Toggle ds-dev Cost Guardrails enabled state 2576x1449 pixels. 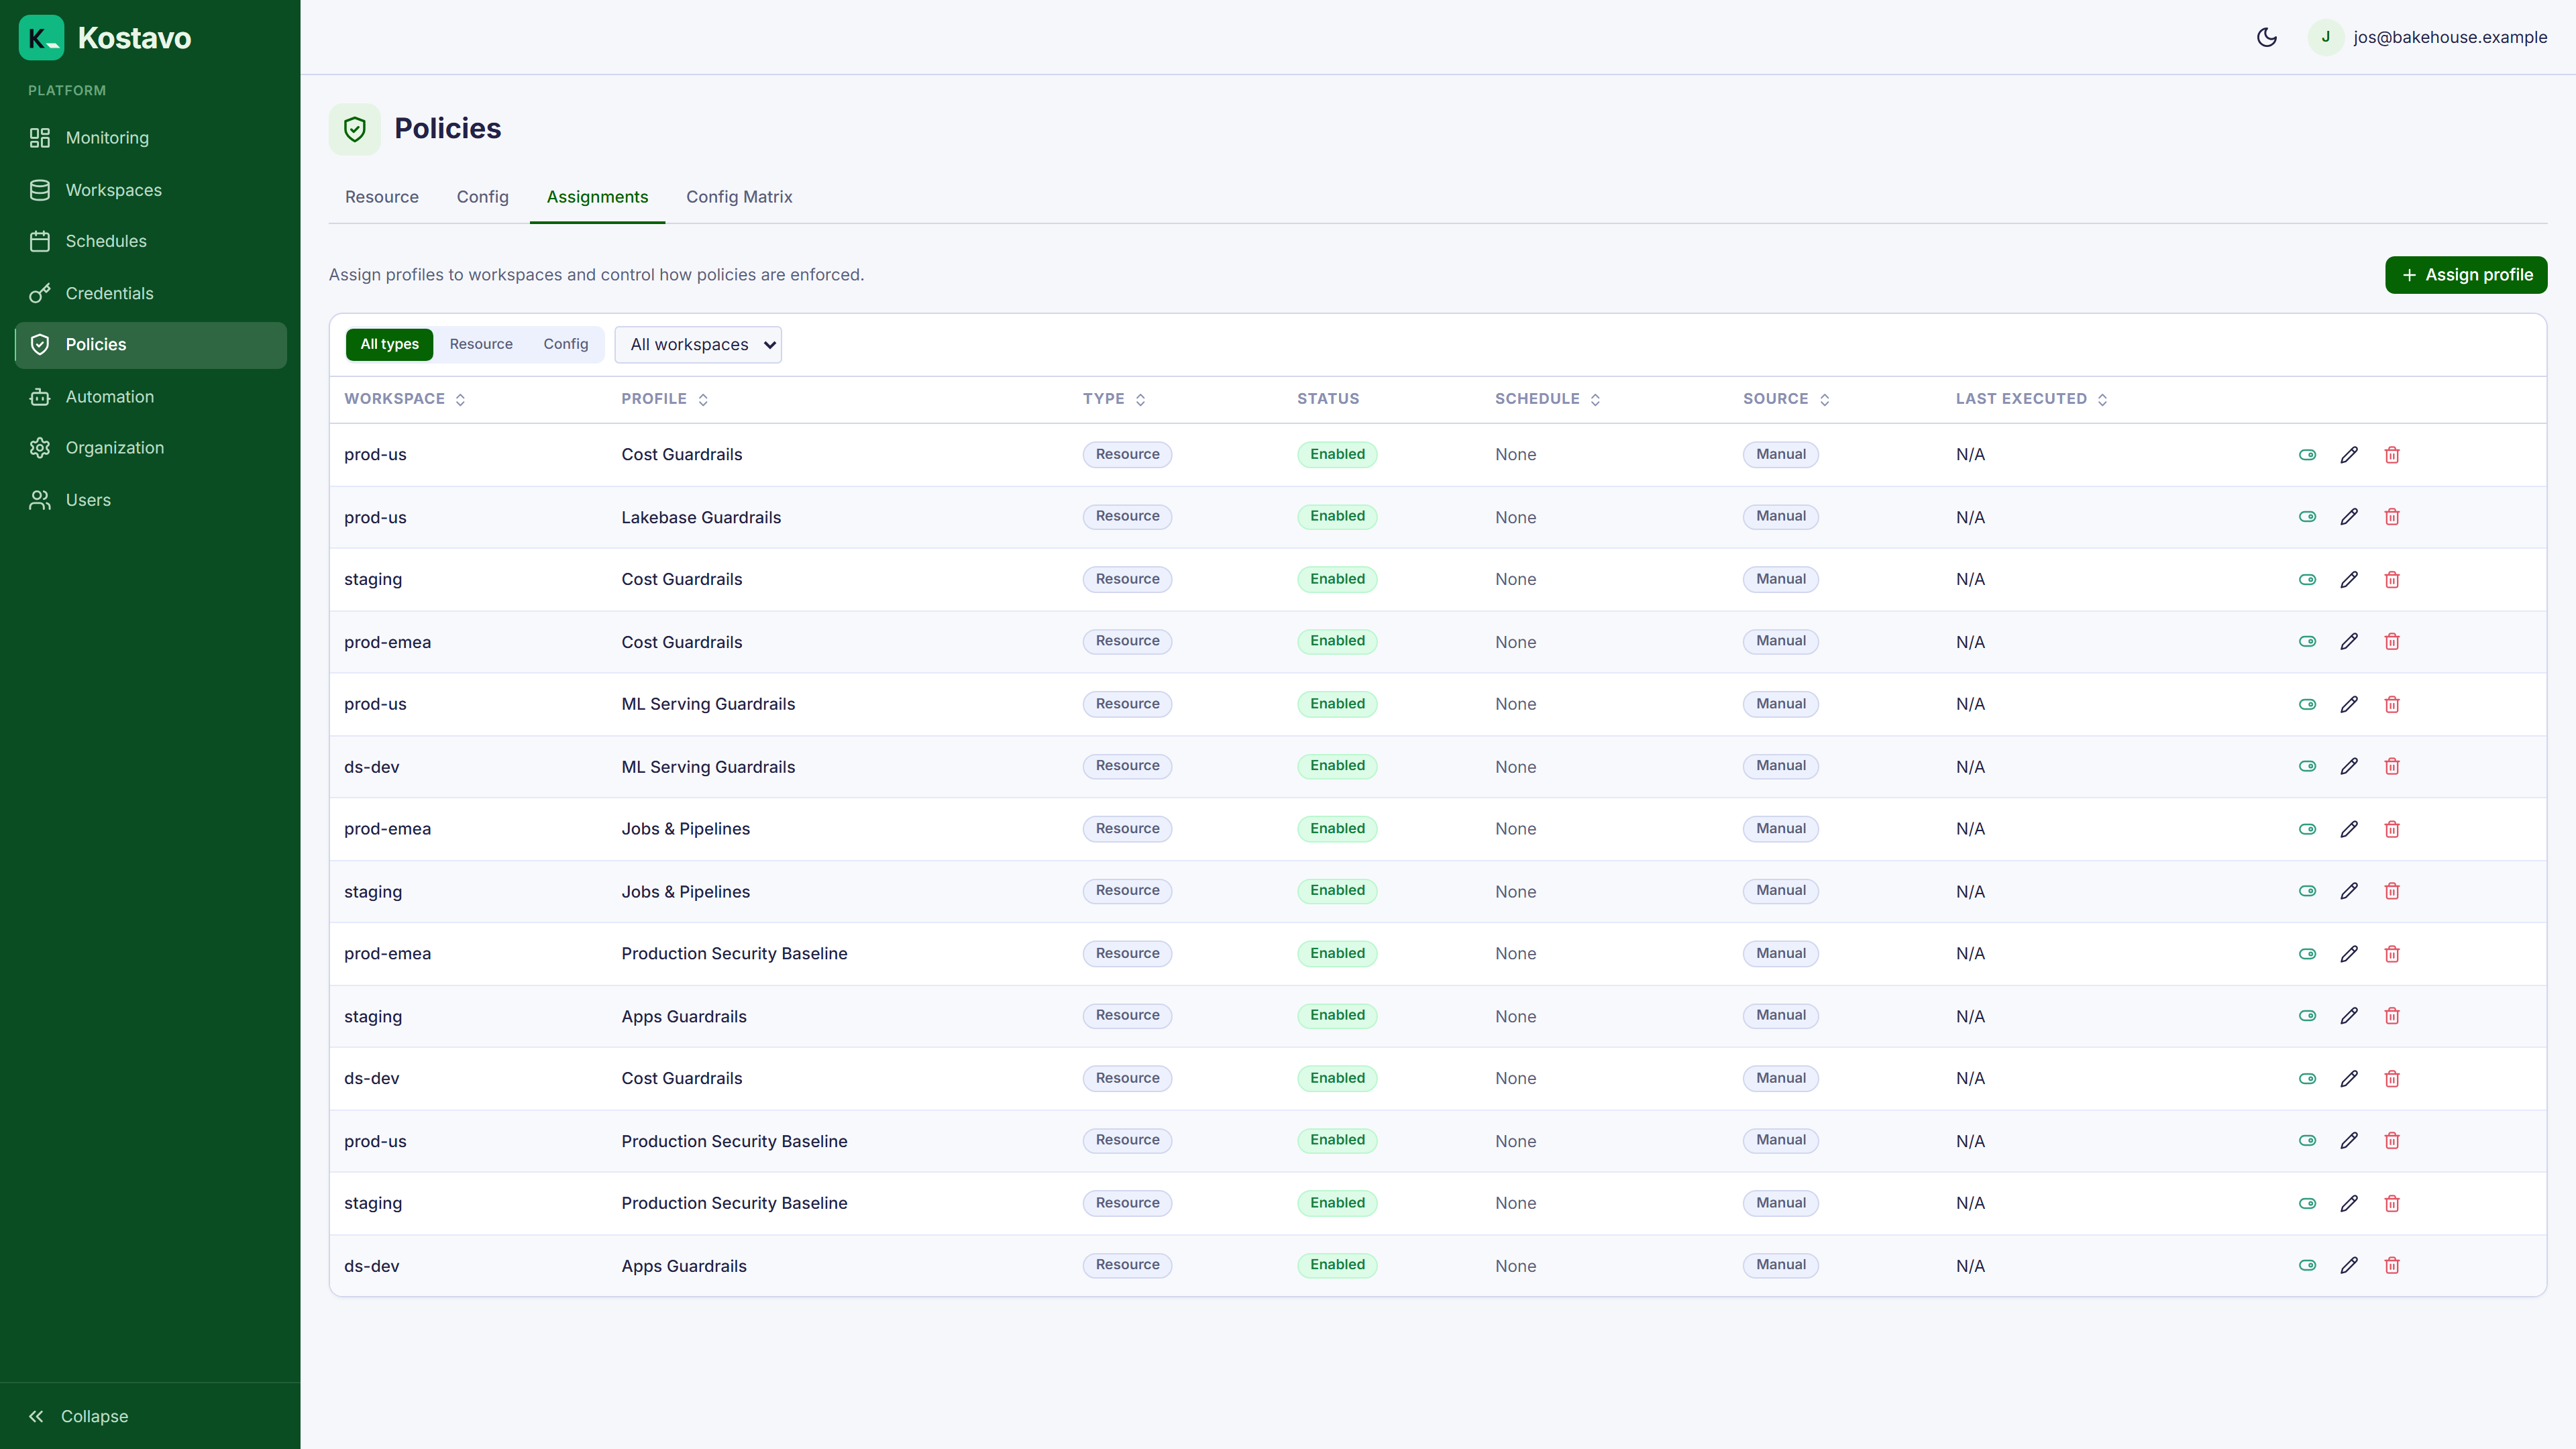click(x=2307, y=1079)
